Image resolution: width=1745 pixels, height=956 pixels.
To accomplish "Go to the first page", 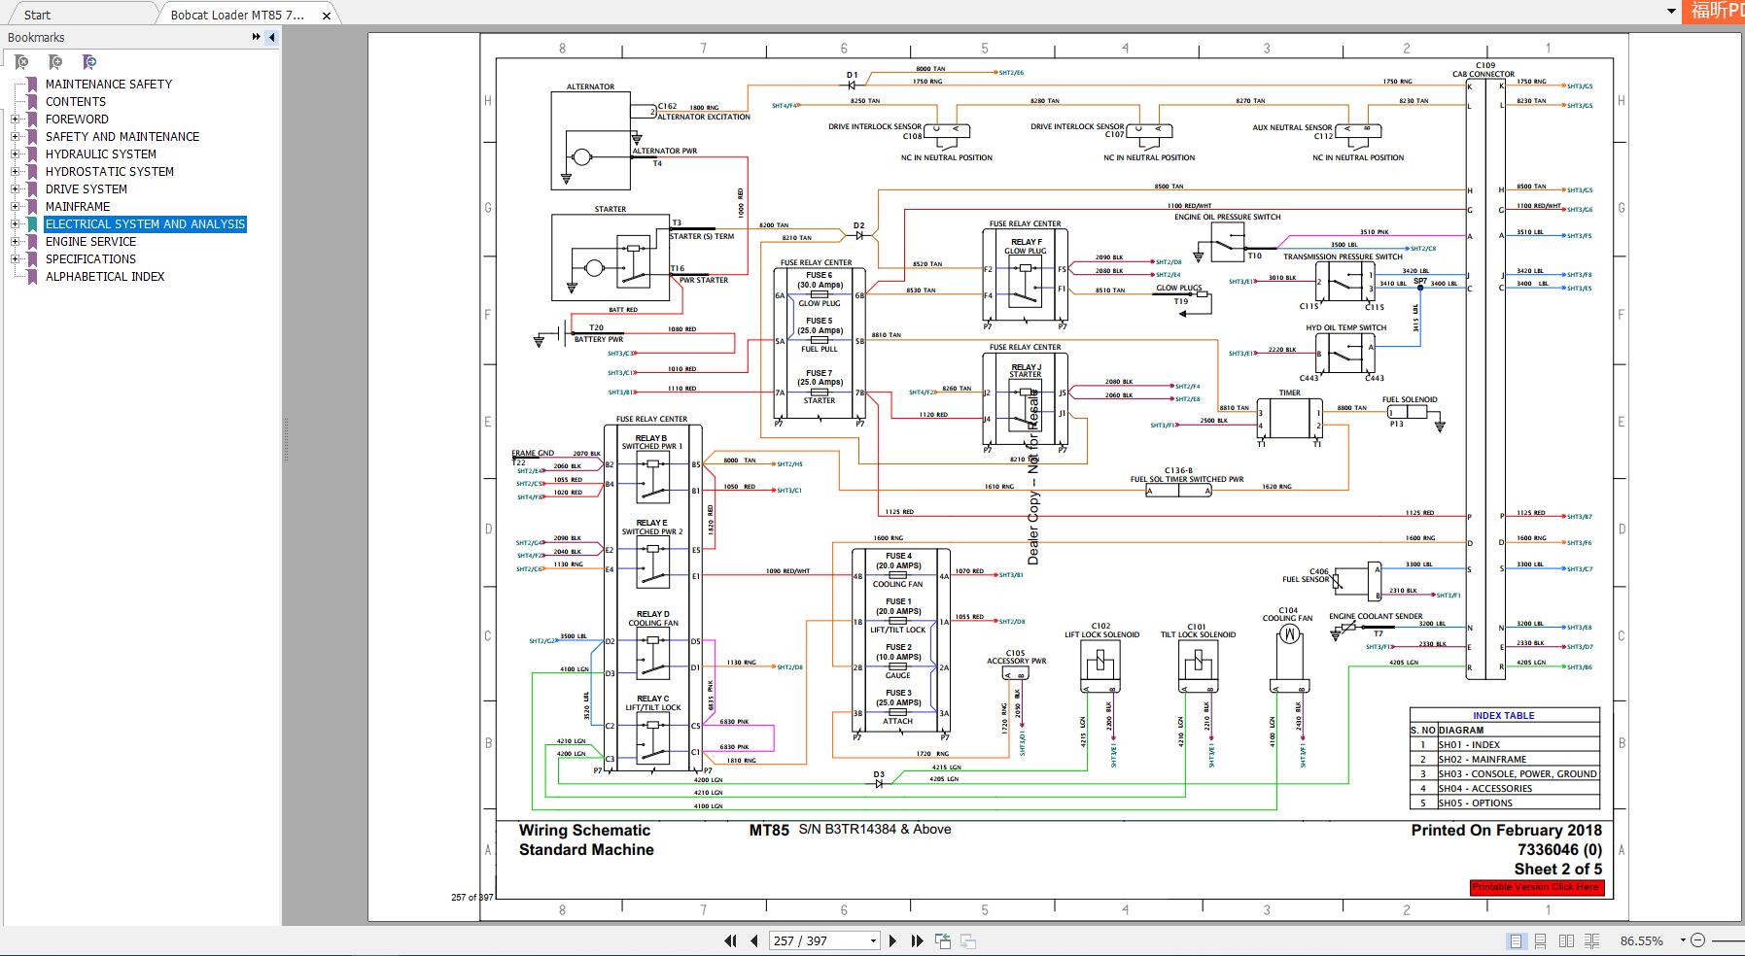I will [730, 940].
